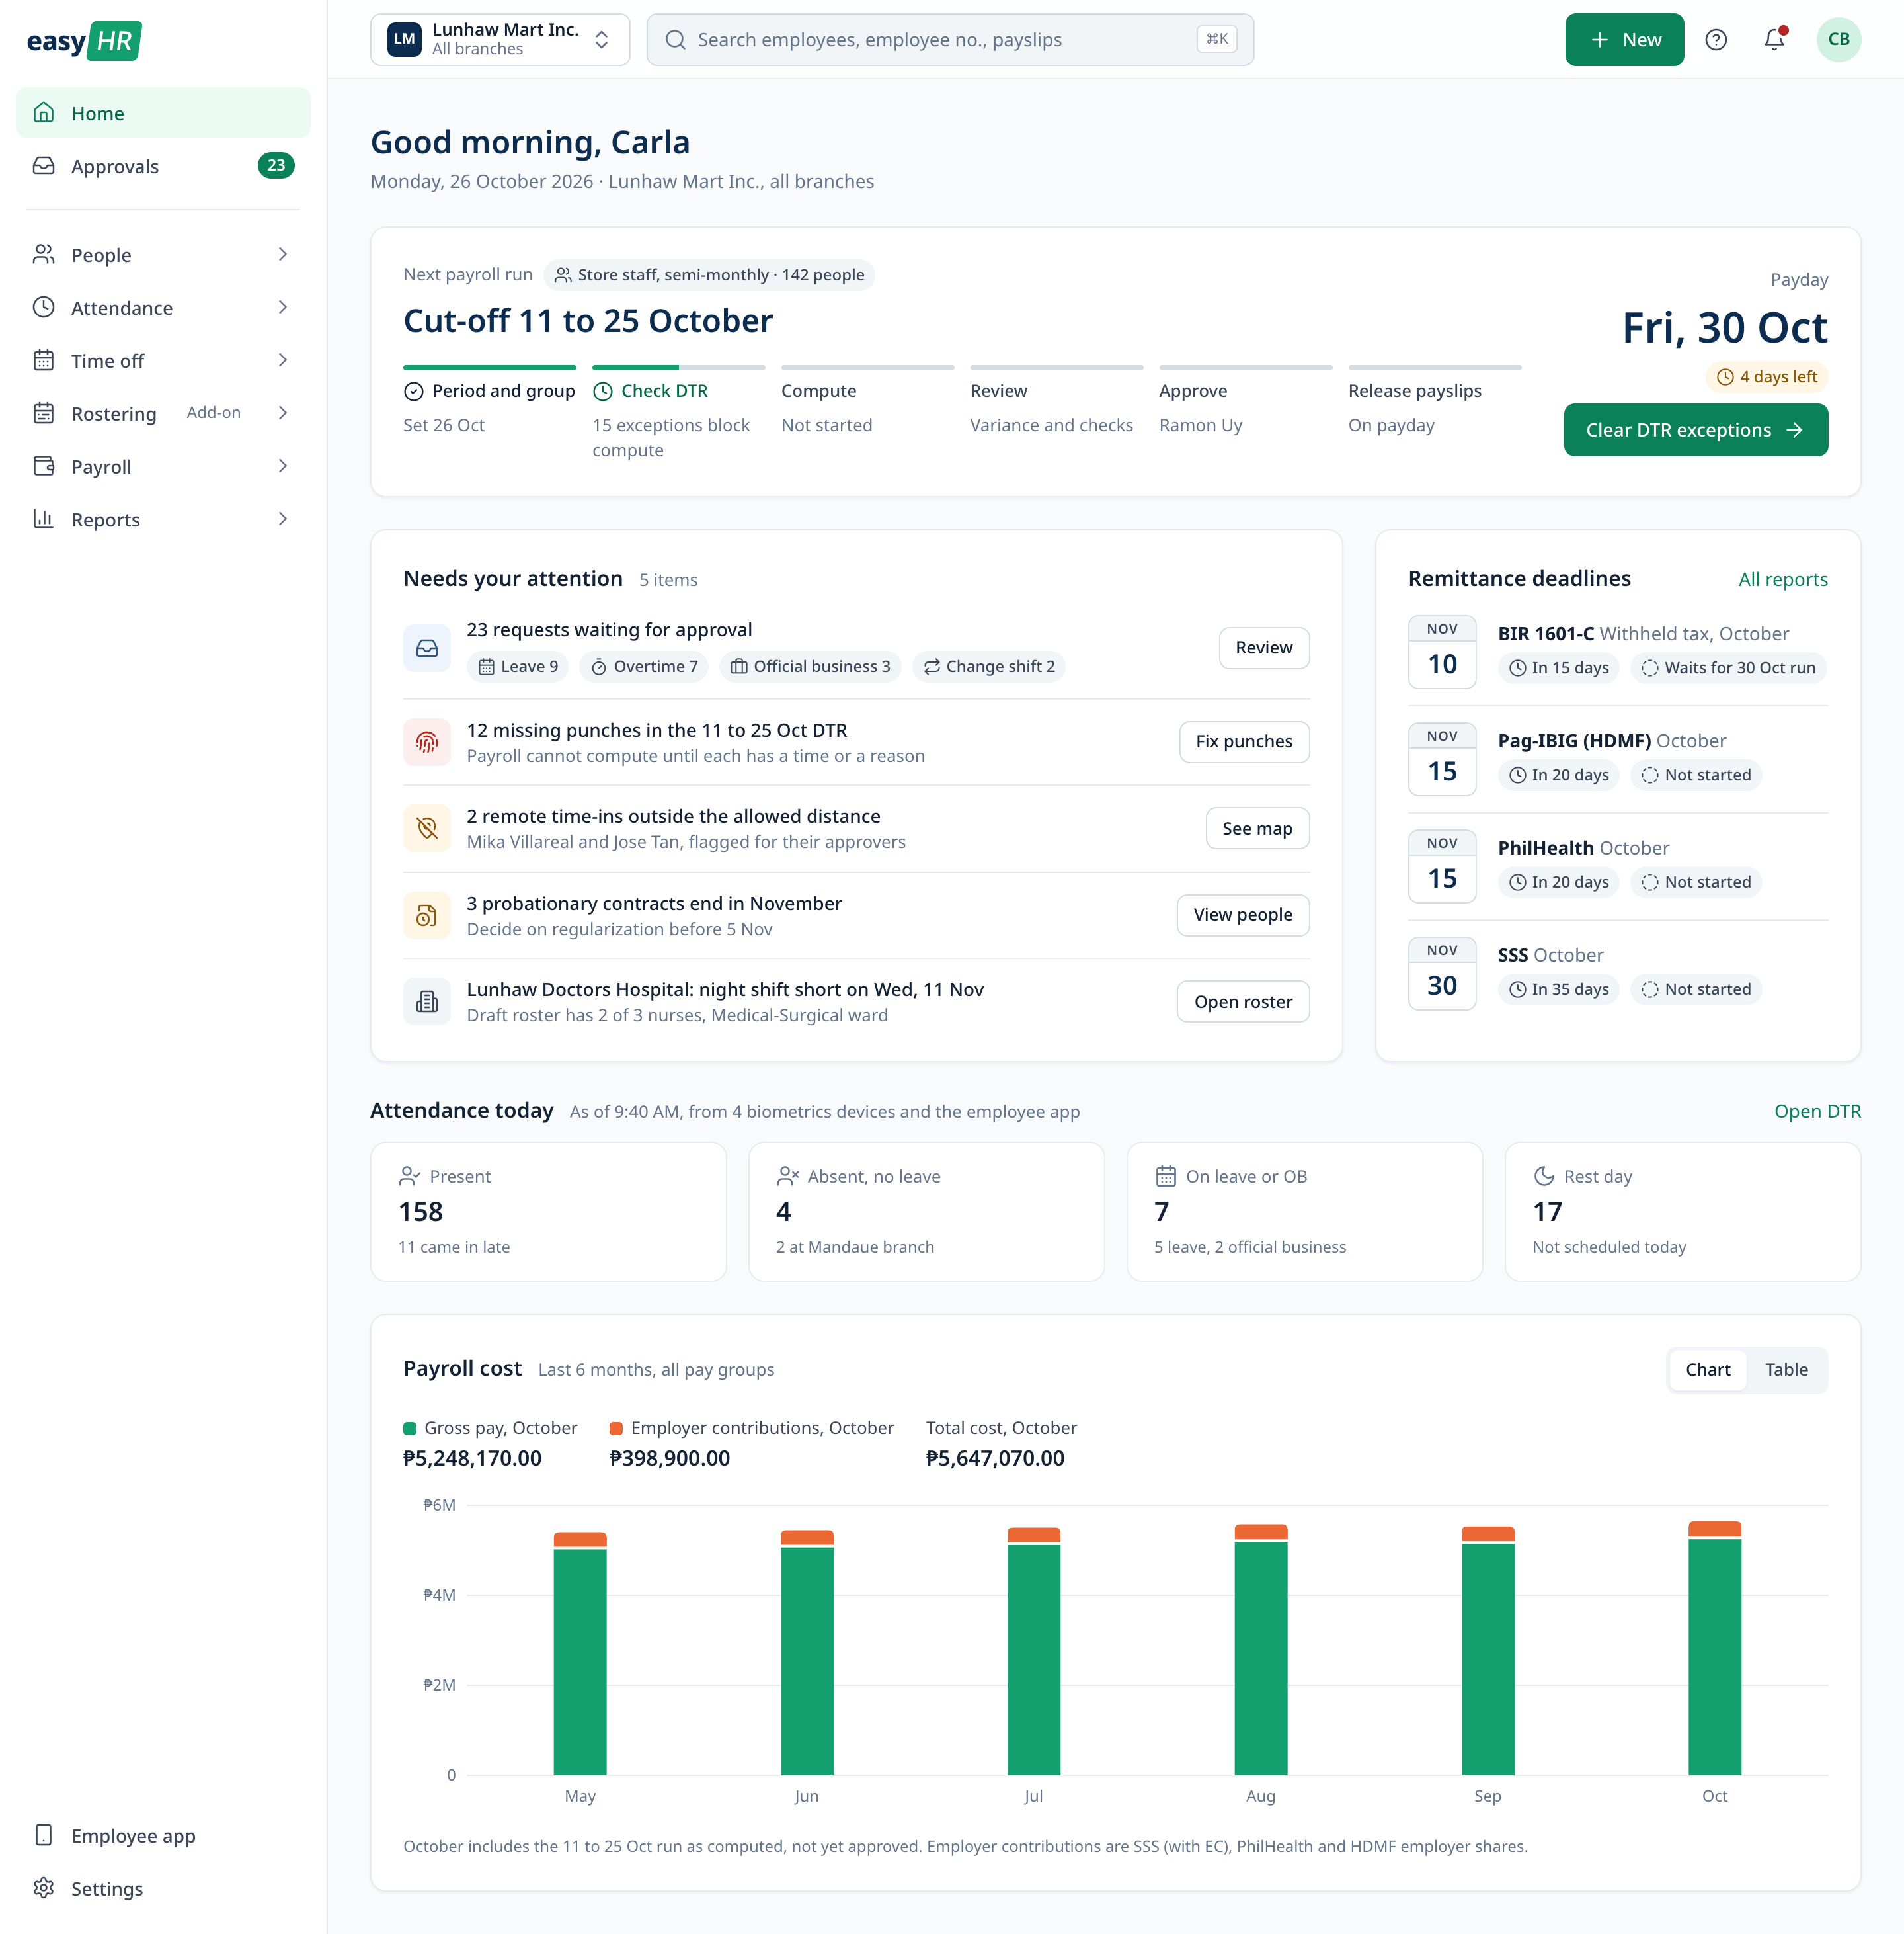Open the All reports link
The width and height of the screenshot is (1904, 1934).
click(1782, 579)
